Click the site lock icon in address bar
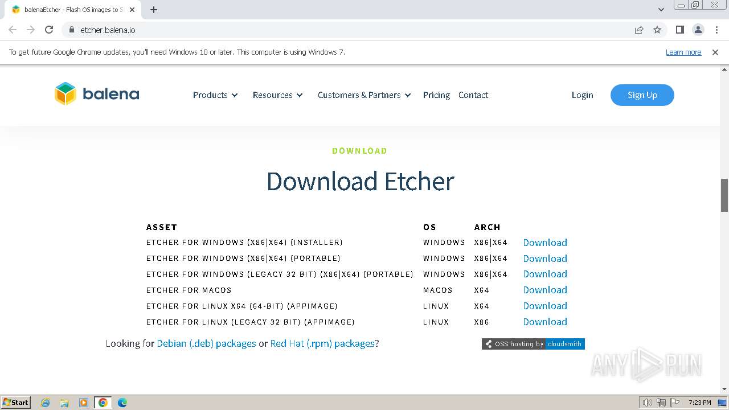 (71, 30)
